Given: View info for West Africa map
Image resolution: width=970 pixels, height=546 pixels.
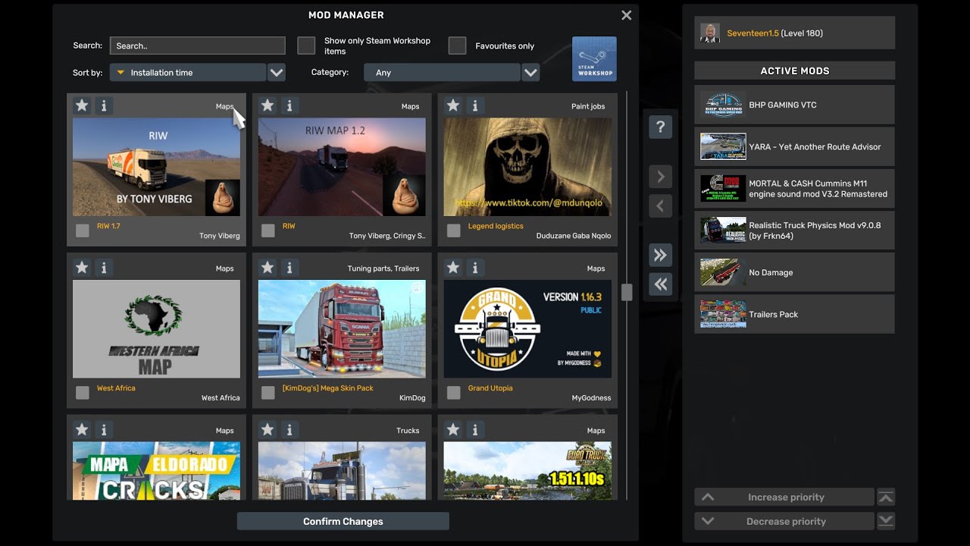Looking at the screenshot, I should pyautogui.click(x=104, y=268).
